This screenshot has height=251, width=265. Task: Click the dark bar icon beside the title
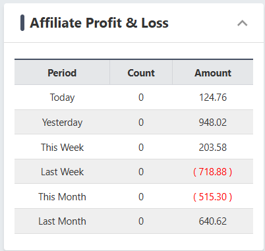click(22, 23)
